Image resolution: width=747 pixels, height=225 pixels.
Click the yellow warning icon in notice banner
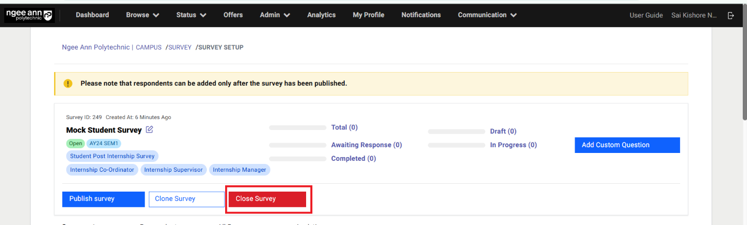(x=68, y=84)
